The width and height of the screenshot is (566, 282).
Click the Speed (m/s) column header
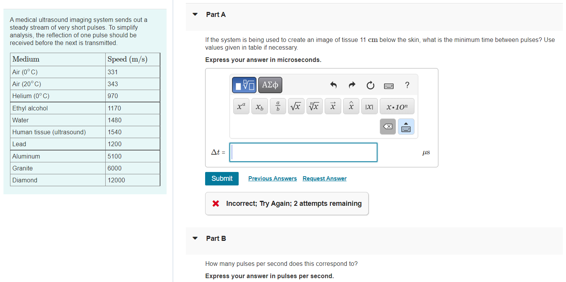(x=133, y=59)
